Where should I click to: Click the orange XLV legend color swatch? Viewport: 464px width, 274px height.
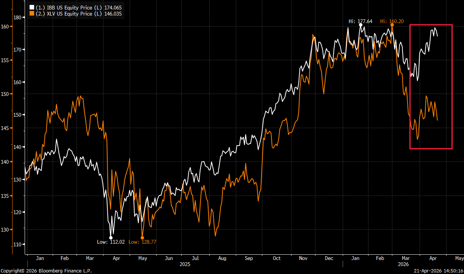tap(31, 14)
